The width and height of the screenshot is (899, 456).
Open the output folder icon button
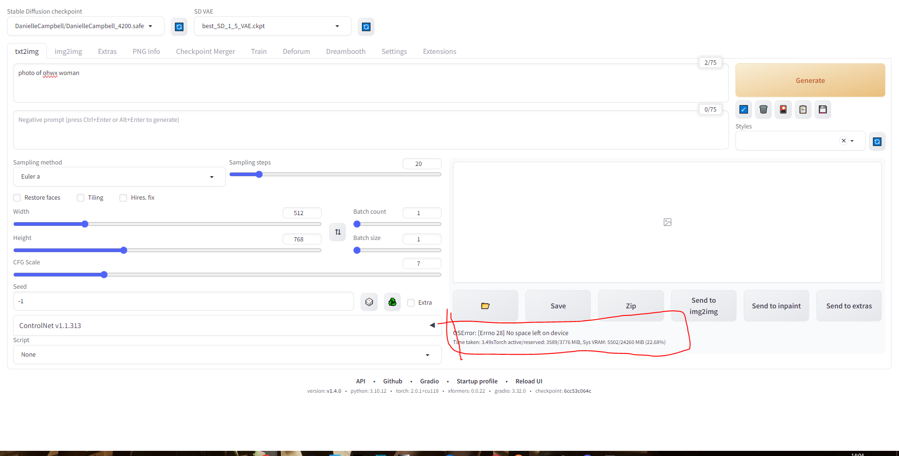[485, 306]
